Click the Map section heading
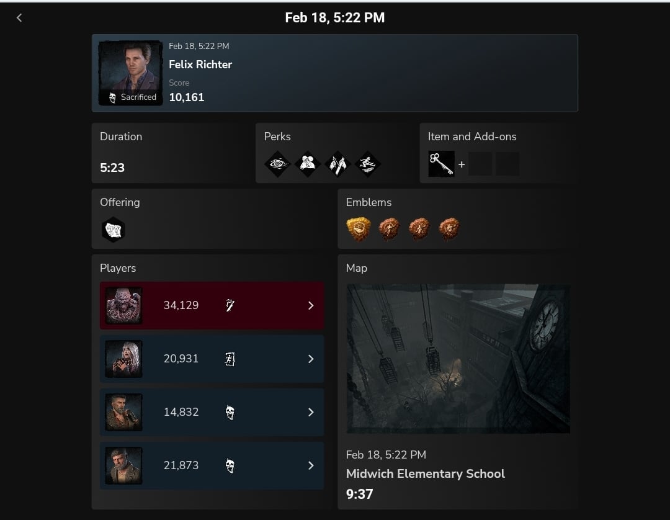The width and height of the screenshot is (670, 520). coord(357,268)
